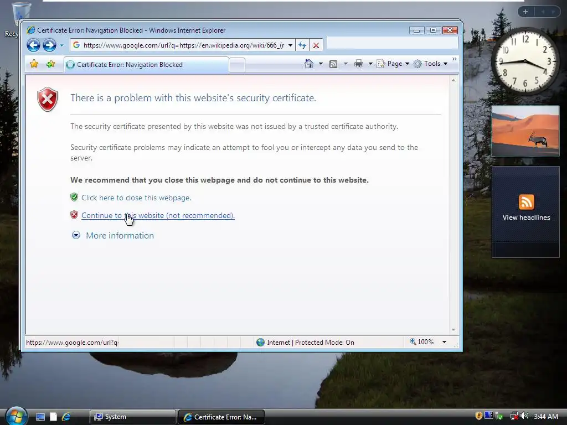This screenshot has height=425, width=567.
Task: Click the green shield icon beside close webpage
Action: coord(74,197)
